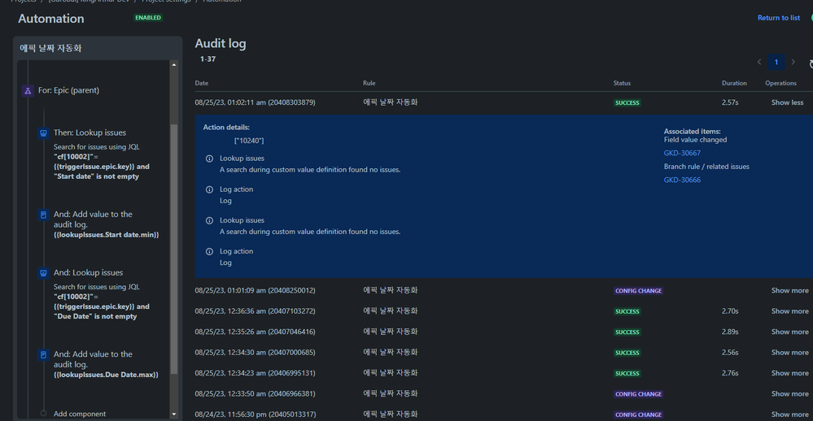Click the 1-37 entry count

pos(208,59)
